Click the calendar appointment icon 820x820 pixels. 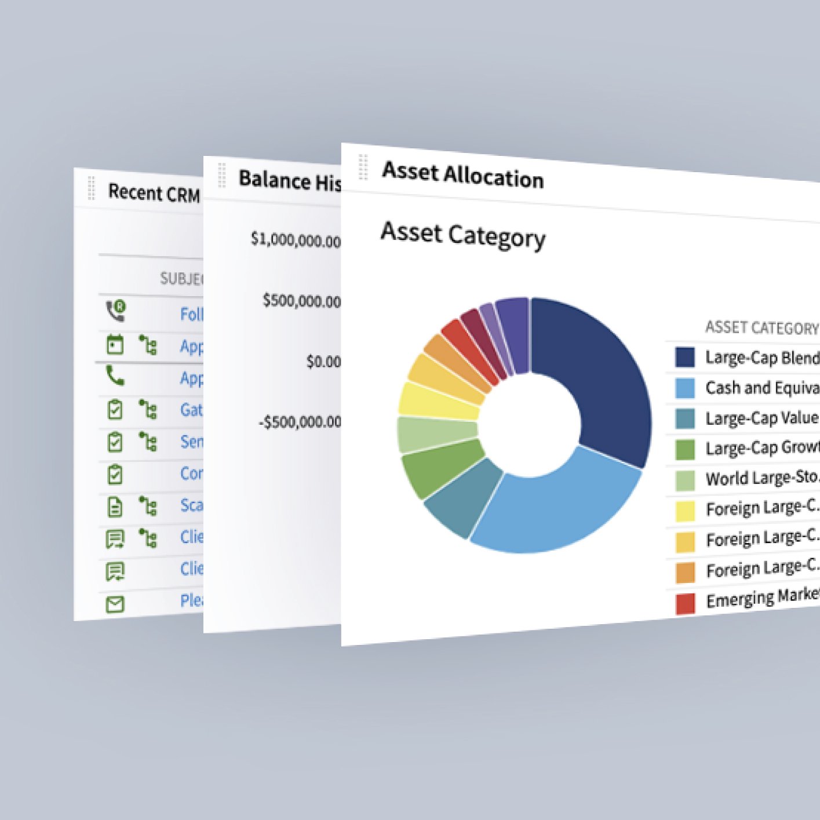pos(115,344)
